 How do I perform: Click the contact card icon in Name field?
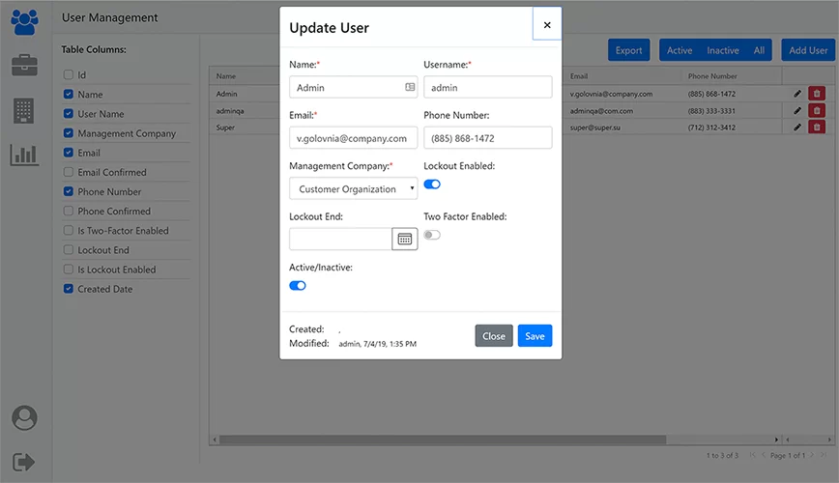point(410,87)
